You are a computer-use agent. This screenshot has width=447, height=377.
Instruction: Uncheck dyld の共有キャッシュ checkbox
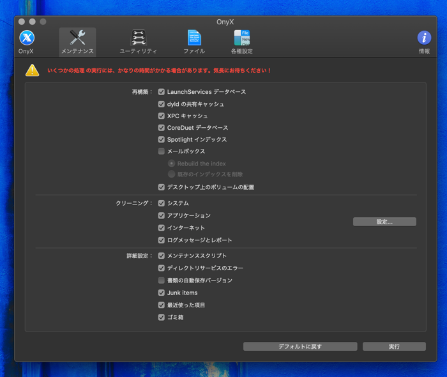click(x=162, y=104)
